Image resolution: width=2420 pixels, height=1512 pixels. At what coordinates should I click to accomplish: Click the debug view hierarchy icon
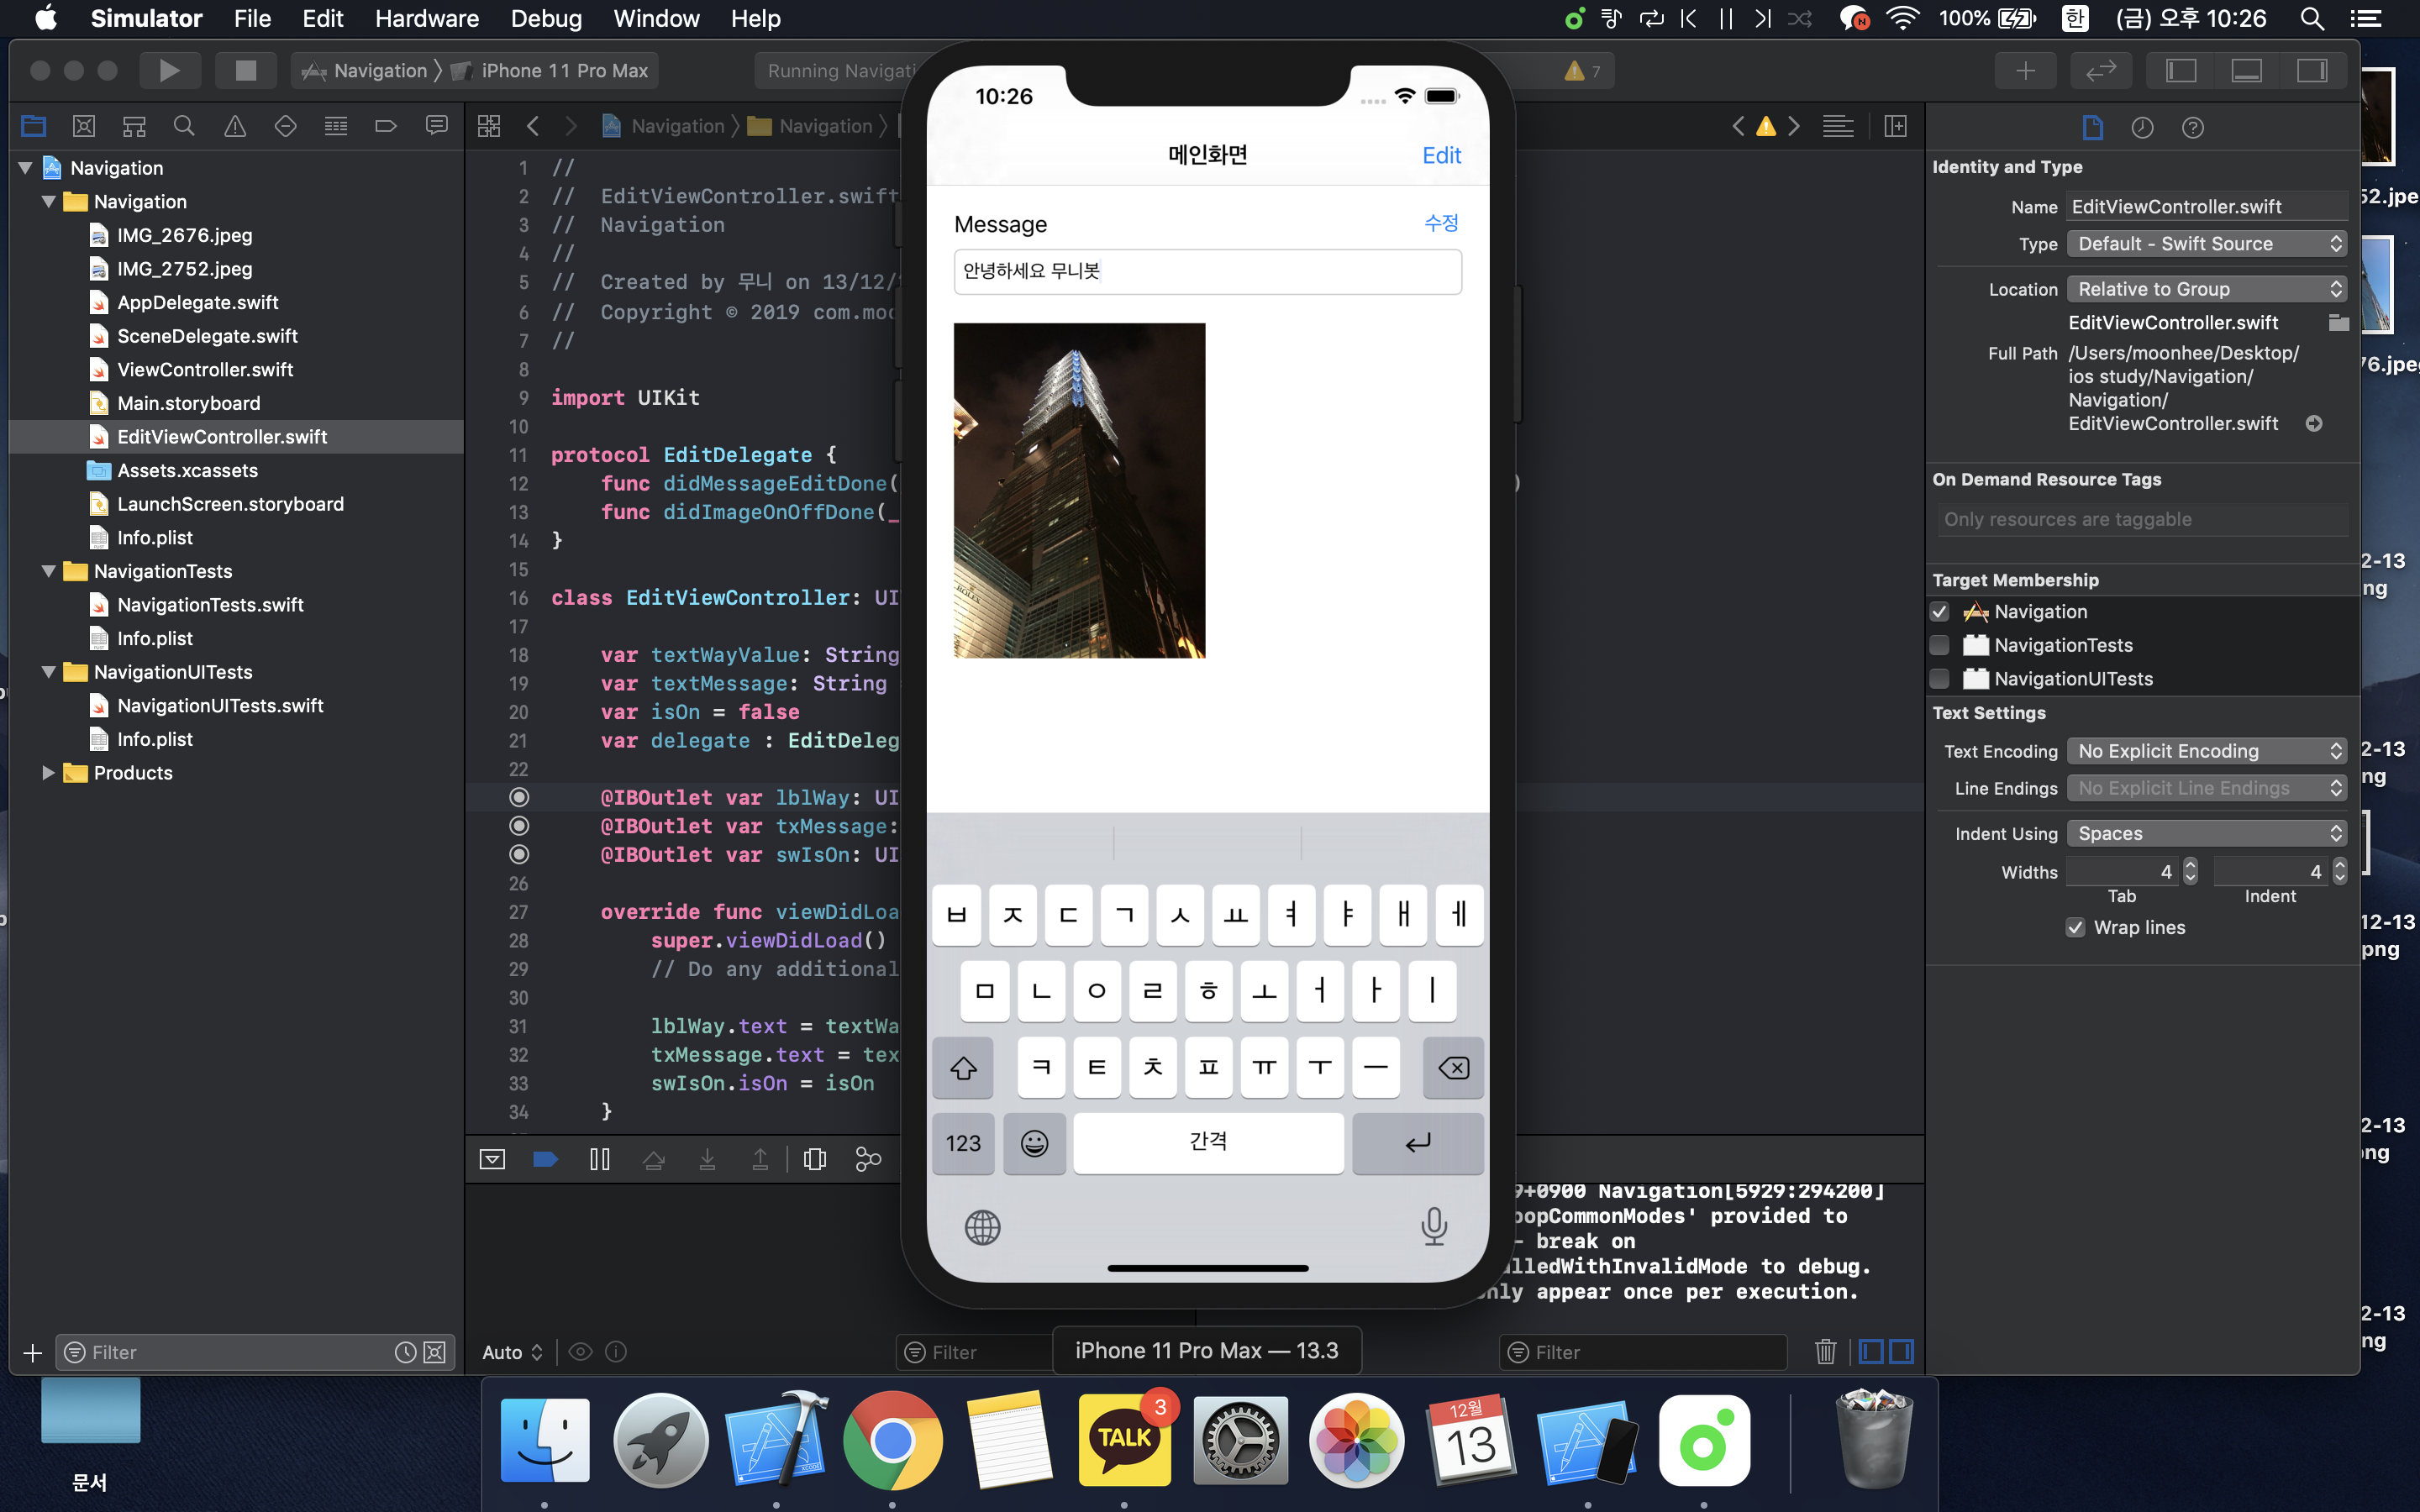click(814, 1159)
